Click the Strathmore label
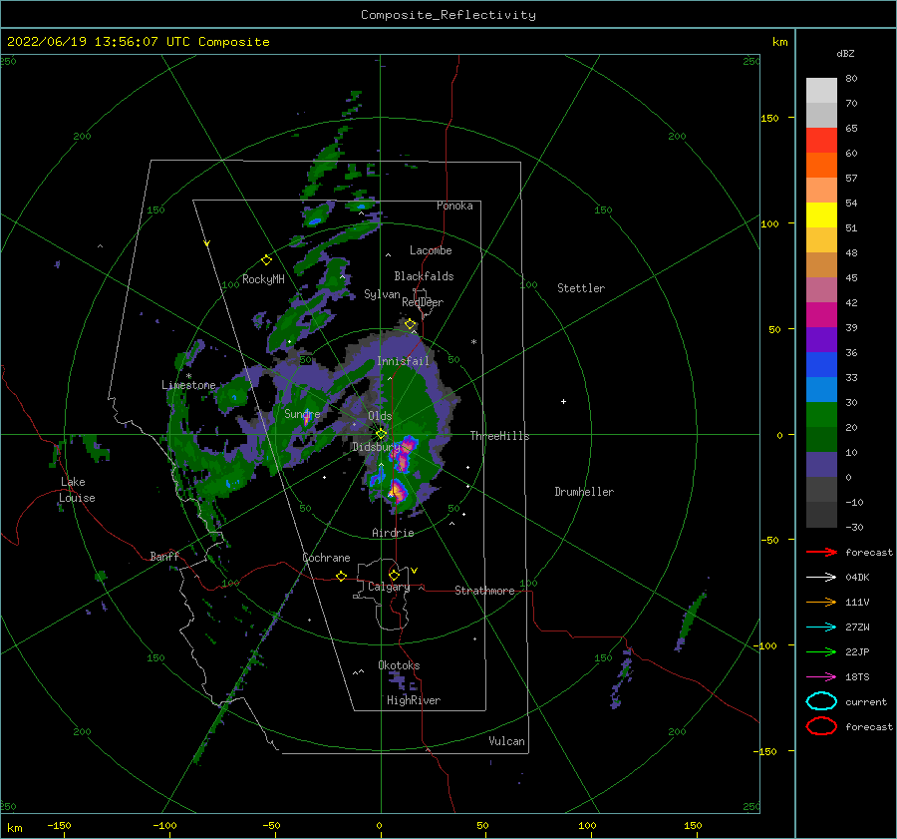Screen dimensions: 897x839 pos(484,591)
